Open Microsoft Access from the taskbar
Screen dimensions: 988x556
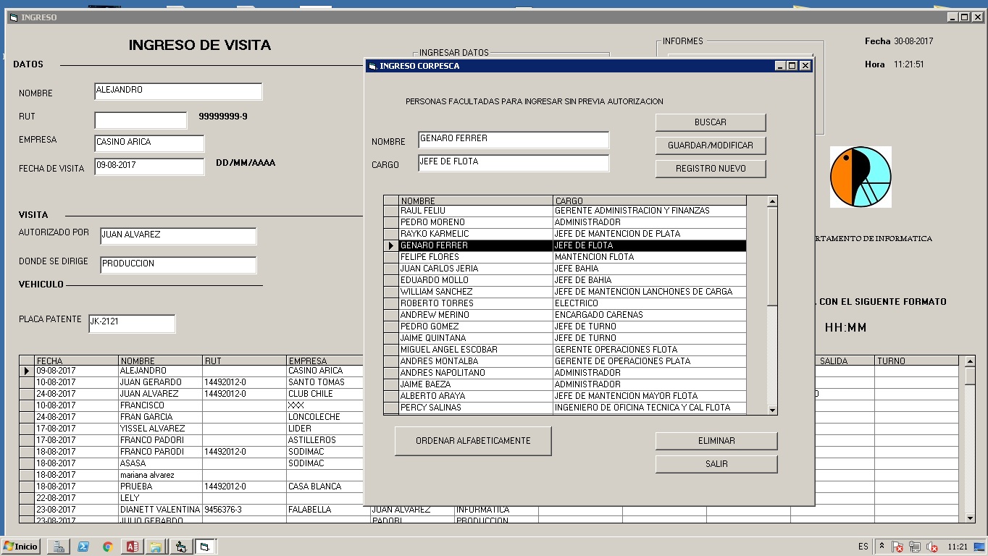[x=132, y=547]
